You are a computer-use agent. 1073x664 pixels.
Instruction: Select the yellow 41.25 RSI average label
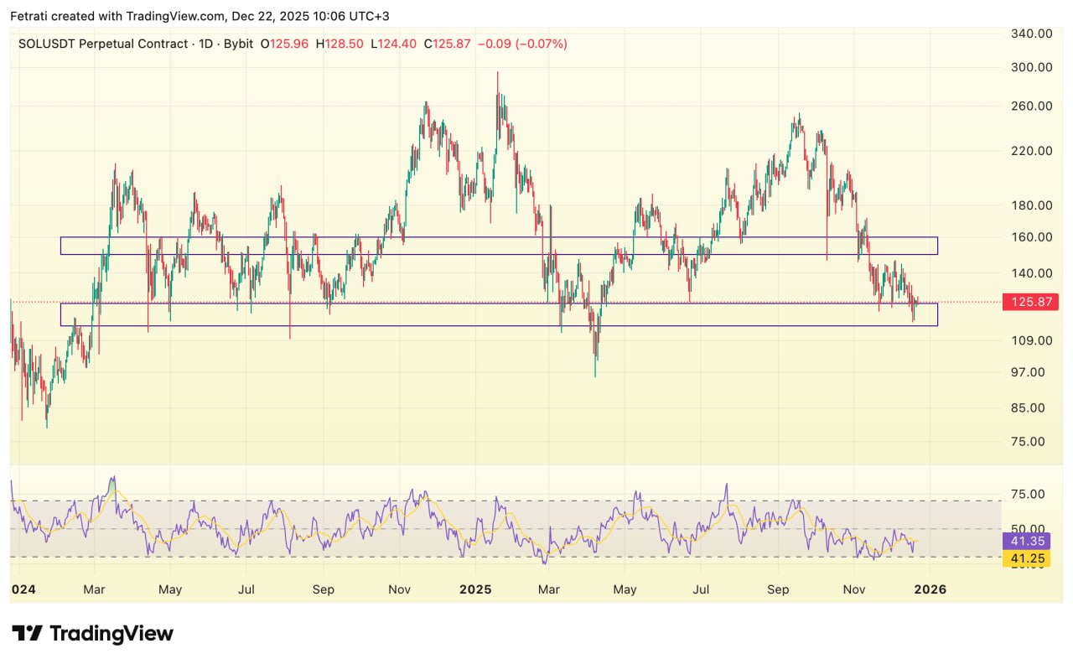1024,558
